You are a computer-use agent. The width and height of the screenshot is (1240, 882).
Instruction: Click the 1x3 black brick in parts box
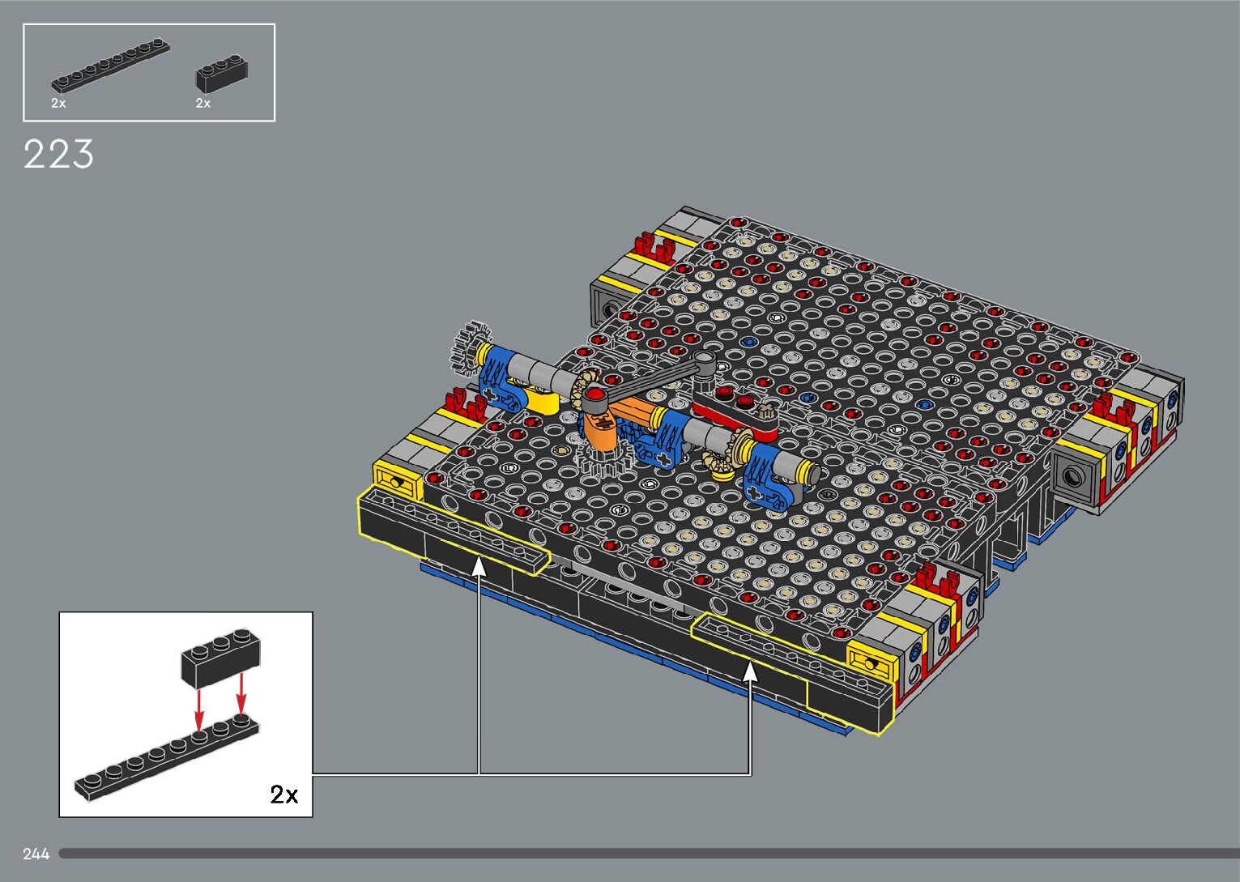tap(221, 75)
